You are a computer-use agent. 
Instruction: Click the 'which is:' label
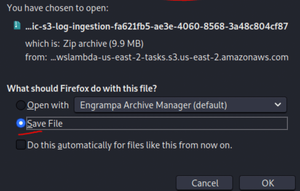coord(42,44)
